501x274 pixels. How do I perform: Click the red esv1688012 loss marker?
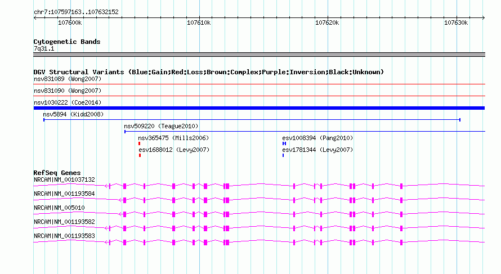(x=140, y=155)
